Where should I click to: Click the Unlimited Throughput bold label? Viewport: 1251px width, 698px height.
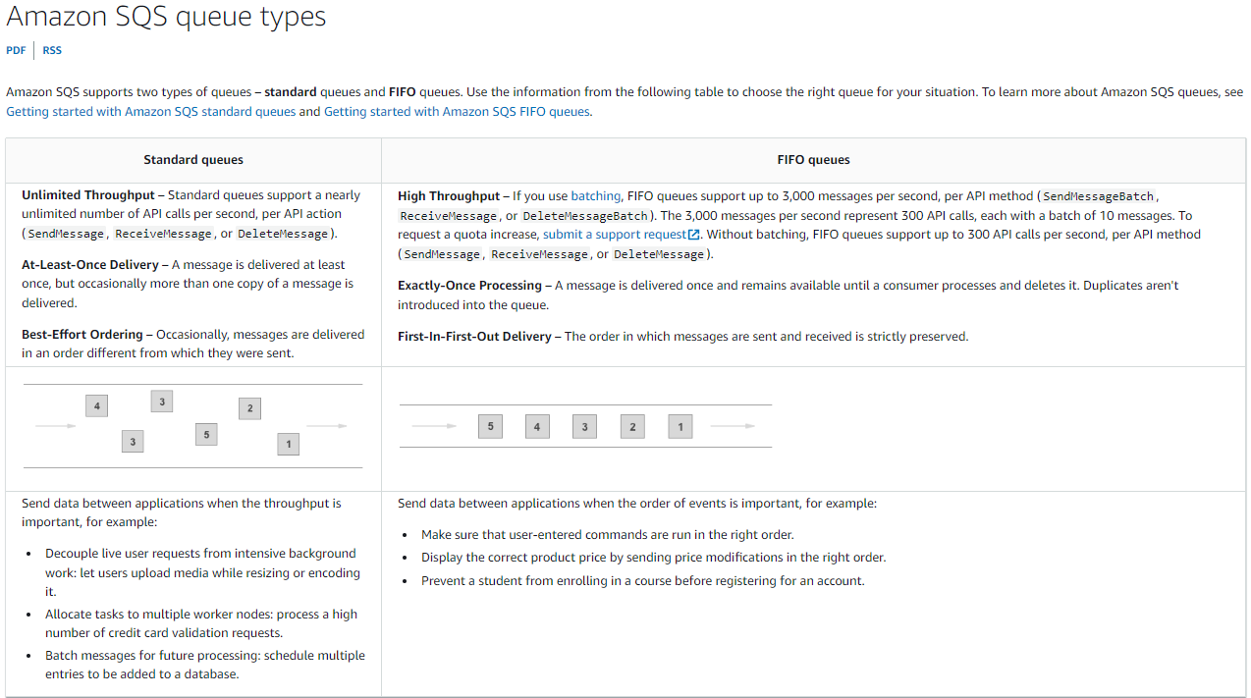coord(88,195)
